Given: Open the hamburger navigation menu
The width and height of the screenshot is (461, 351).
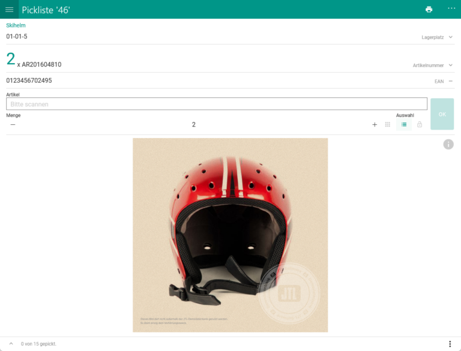Looking at the screenshot, I should click(x=9, y=10).
